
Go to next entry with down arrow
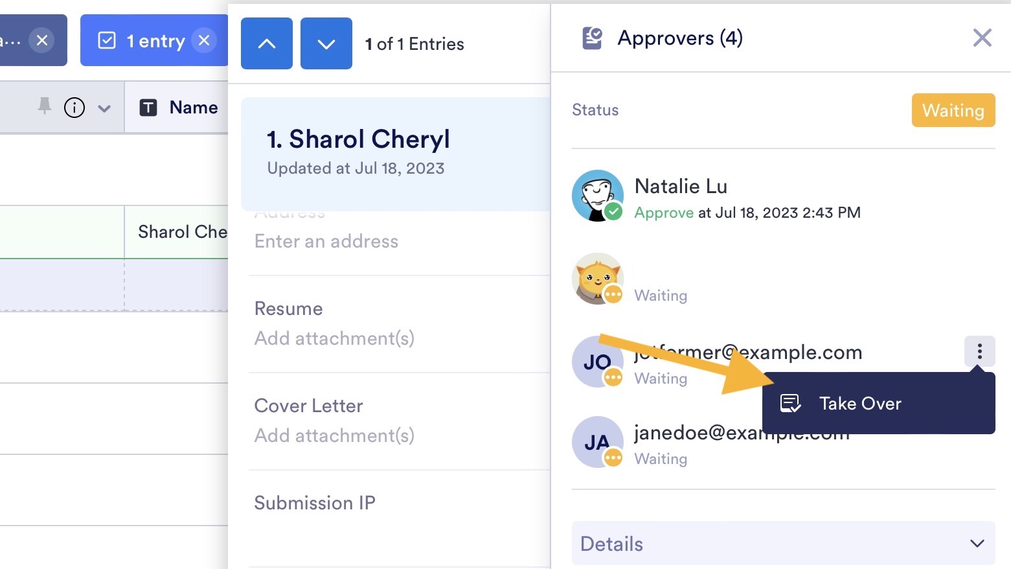(x=326, y=43)
